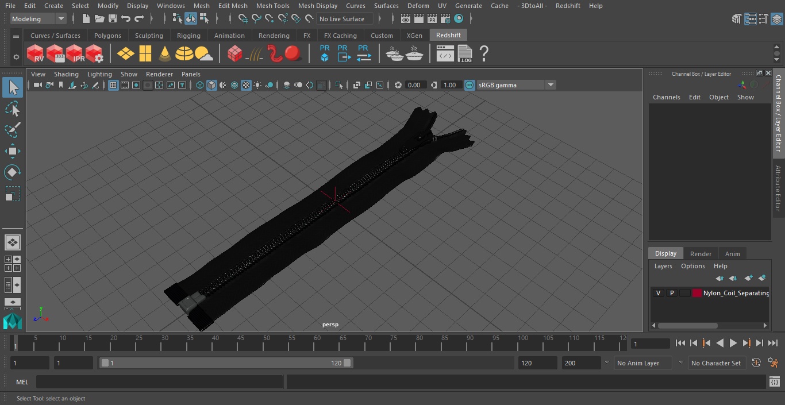Click the Maya logo icon at left
The width and height of the screenshot is (785, 405).
click(x=12, y=321)
